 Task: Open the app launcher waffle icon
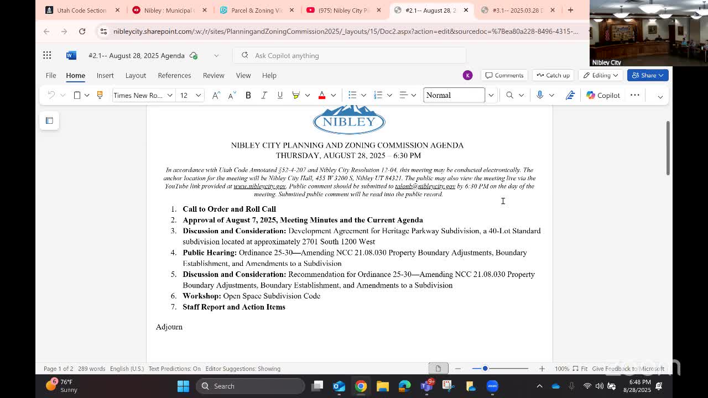pyautogui.click(x=47, y=55)
